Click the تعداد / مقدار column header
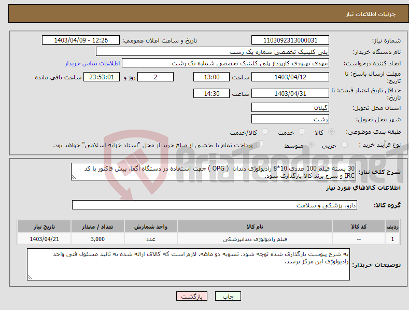The width and height of the screenshot is (409, 310). click(97, 227)
